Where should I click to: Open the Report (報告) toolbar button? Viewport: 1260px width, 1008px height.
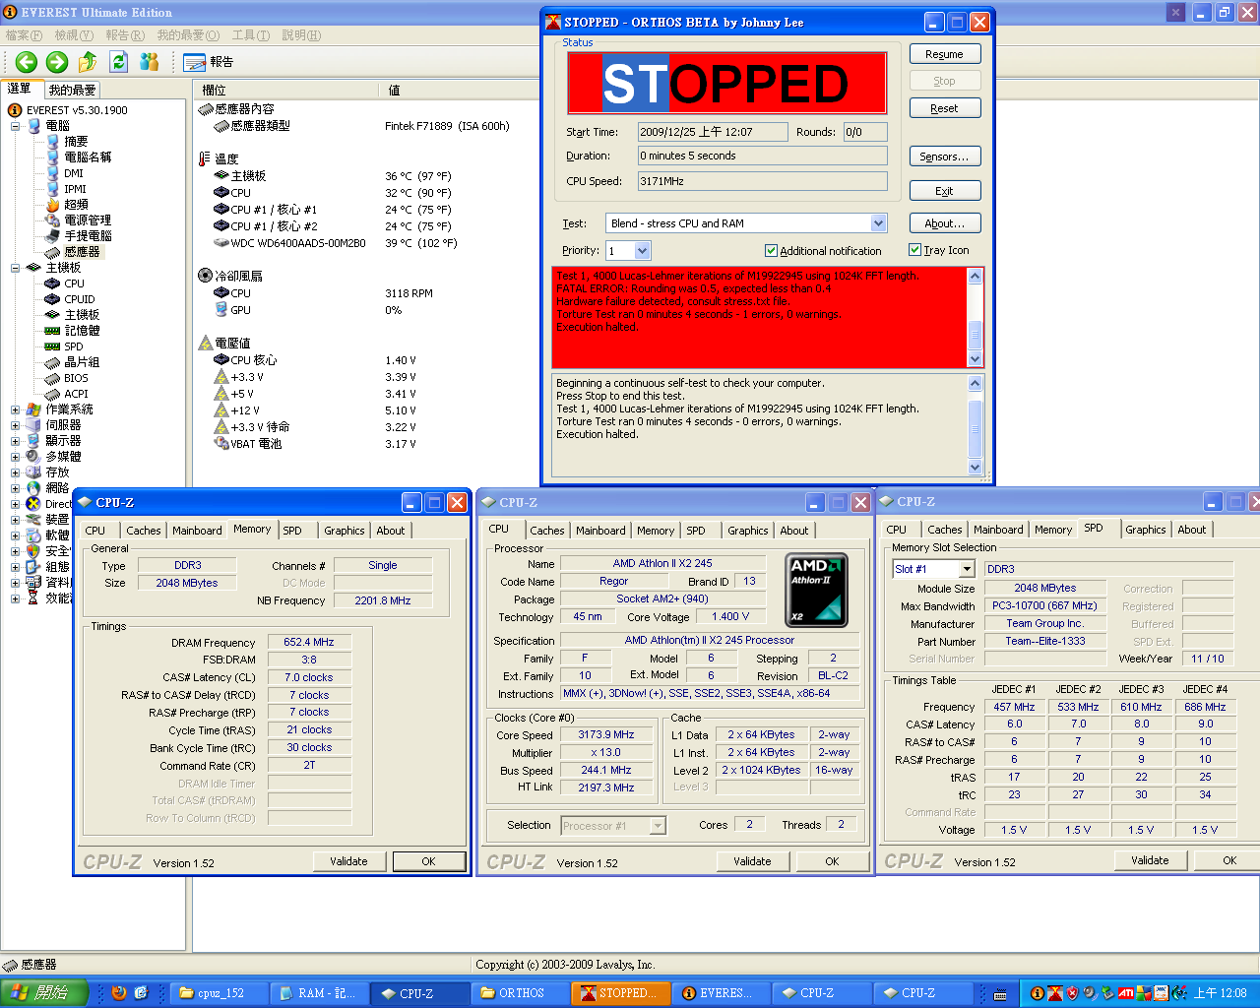pos(209,62)
